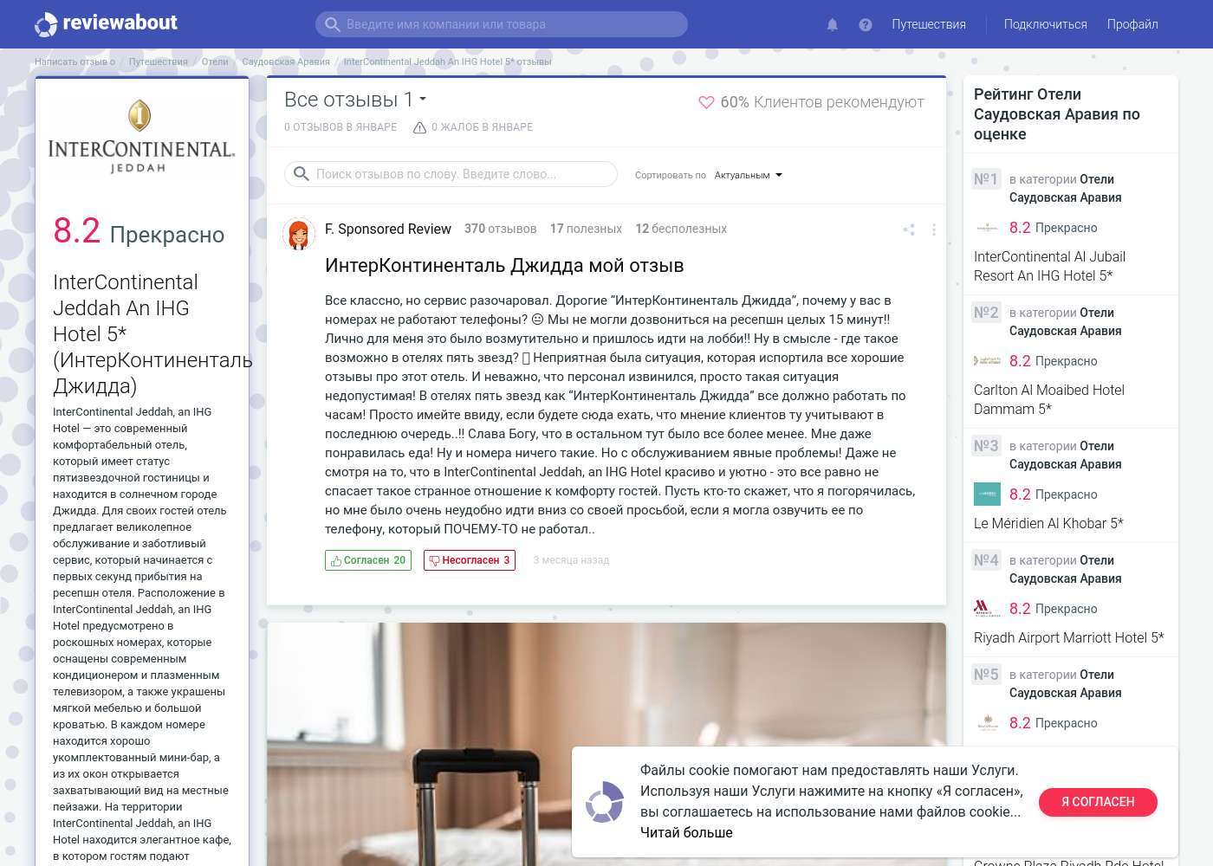Click '17 полезных' reviewer stat
The width and height of the screenshot is (1213, 866).
point(586,229)
